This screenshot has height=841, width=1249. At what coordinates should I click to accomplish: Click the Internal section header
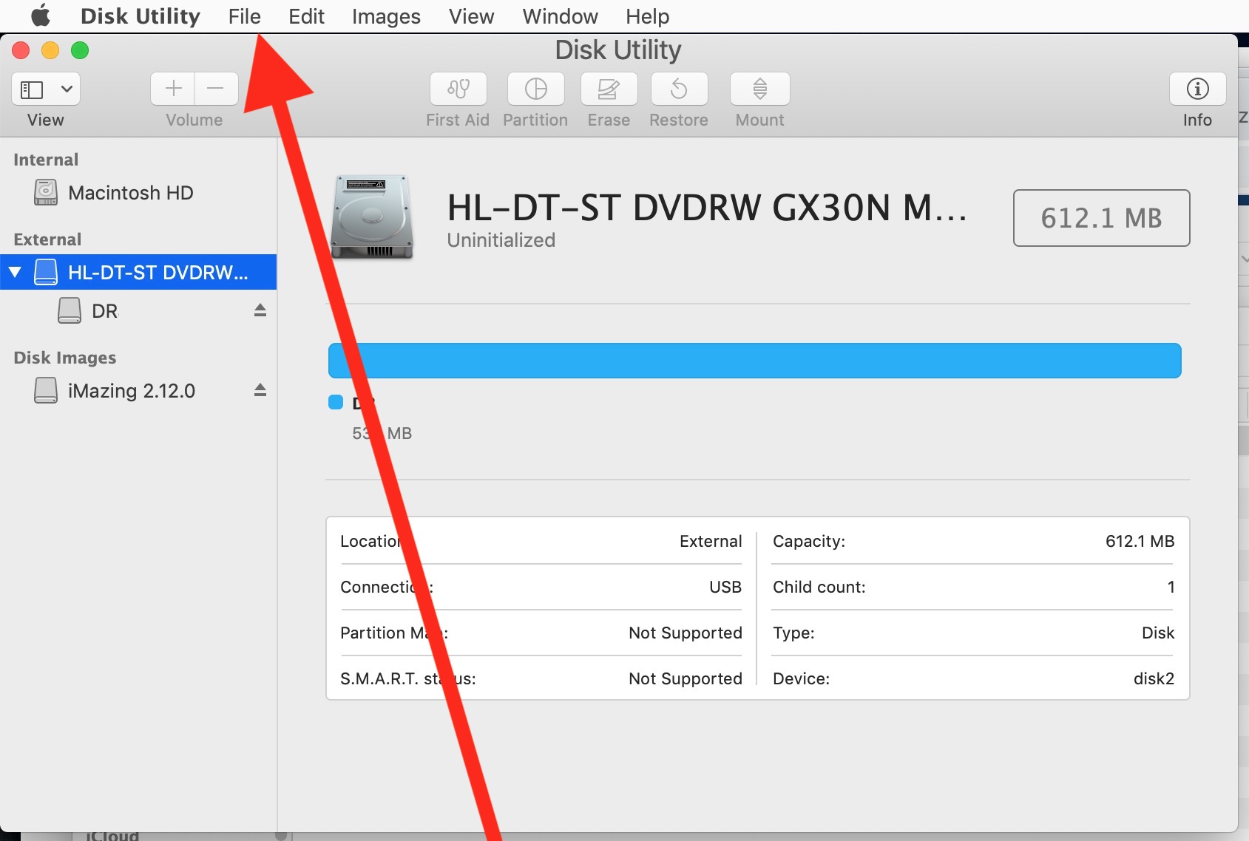(x=46, y=160)
